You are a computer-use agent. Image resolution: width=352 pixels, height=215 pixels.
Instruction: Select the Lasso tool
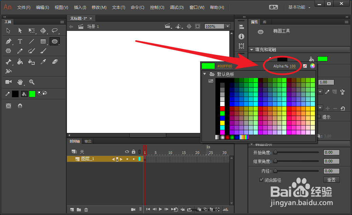coord(54,31)
